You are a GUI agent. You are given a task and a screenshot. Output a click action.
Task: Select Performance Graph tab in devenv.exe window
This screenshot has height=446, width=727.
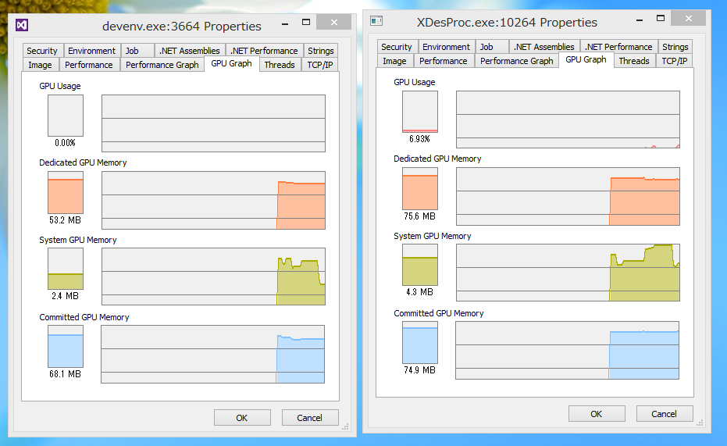162,65
